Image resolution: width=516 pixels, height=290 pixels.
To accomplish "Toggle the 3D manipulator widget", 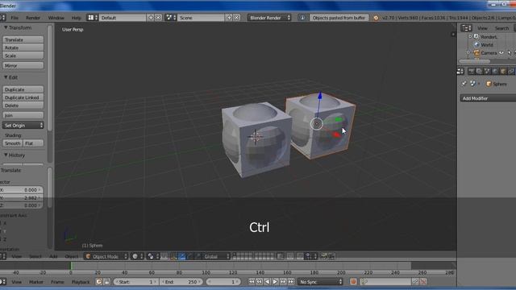I will (173, 256).
